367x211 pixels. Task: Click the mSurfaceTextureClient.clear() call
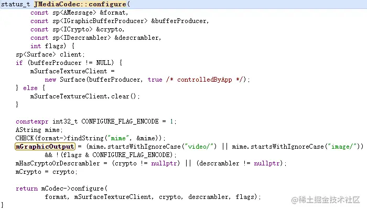(85, 96)
